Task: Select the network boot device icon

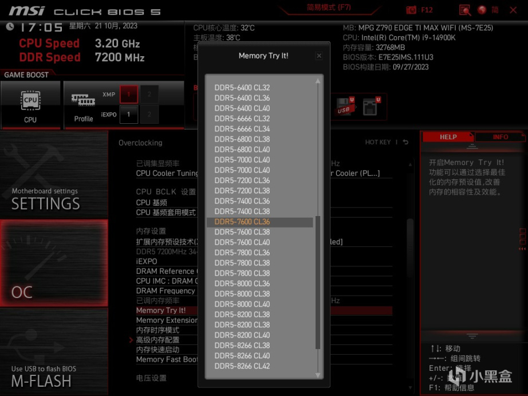Action: pos(372,107)
